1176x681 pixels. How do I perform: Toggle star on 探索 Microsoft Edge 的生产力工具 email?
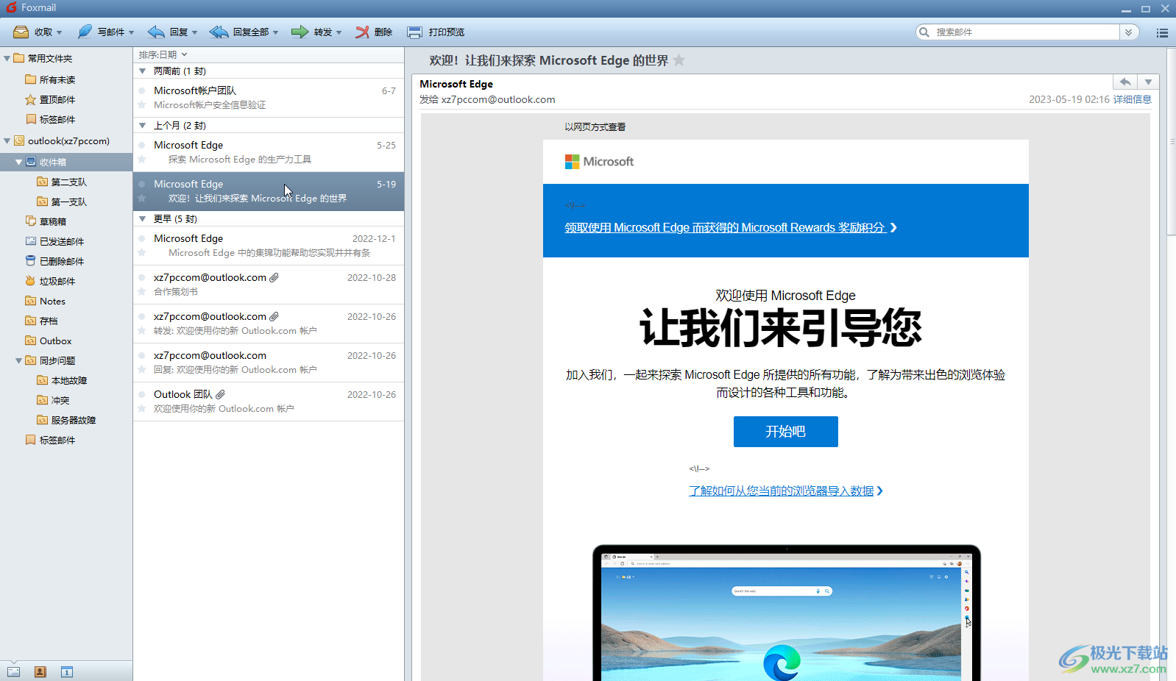tap(142, 160)
